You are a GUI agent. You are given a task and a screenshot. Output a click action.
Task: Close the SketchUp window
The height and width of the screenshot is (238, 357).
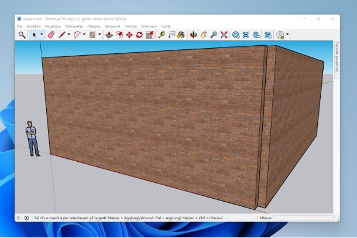pyautogui.click(x=332, y=19)
